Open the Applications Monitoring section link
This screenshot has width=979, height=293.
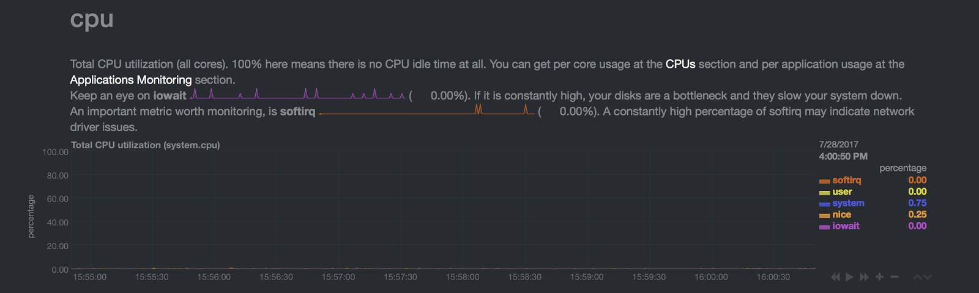click(130, 80)
